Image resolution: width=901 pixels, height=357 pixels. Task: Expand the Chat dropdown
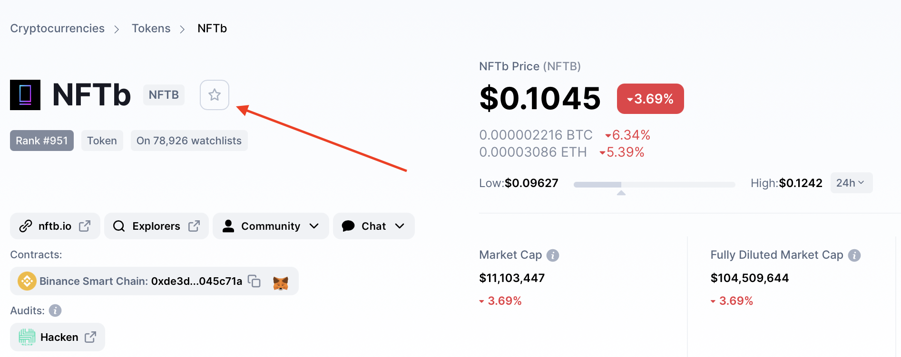click(x=373, y=226)
